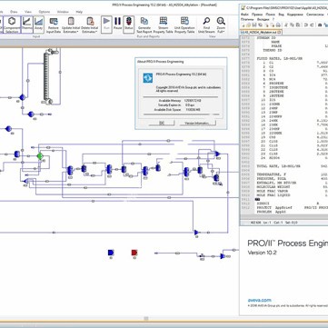Screen dimensions: 328x328
Task: Click Save icon in editor toolbar
Action: coord(254,25)
